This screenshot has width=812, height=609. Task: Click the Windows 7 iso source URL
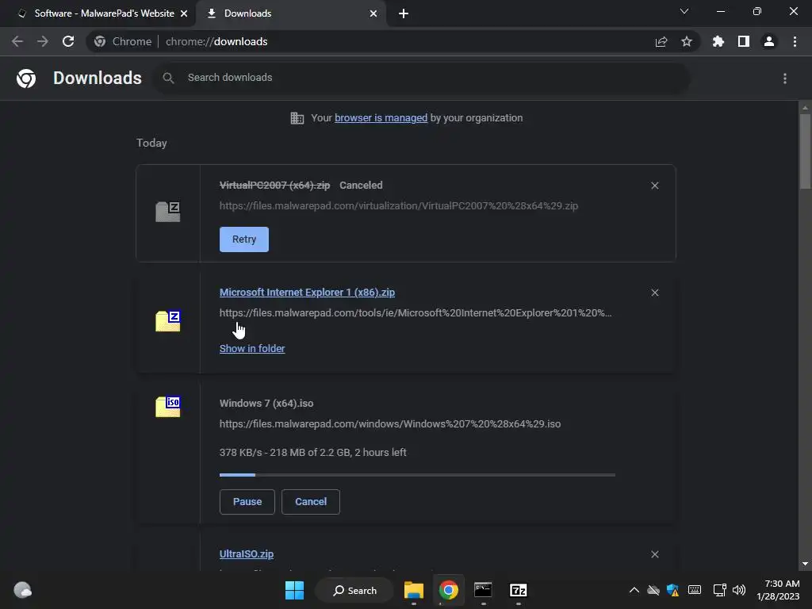coord(390,424)
